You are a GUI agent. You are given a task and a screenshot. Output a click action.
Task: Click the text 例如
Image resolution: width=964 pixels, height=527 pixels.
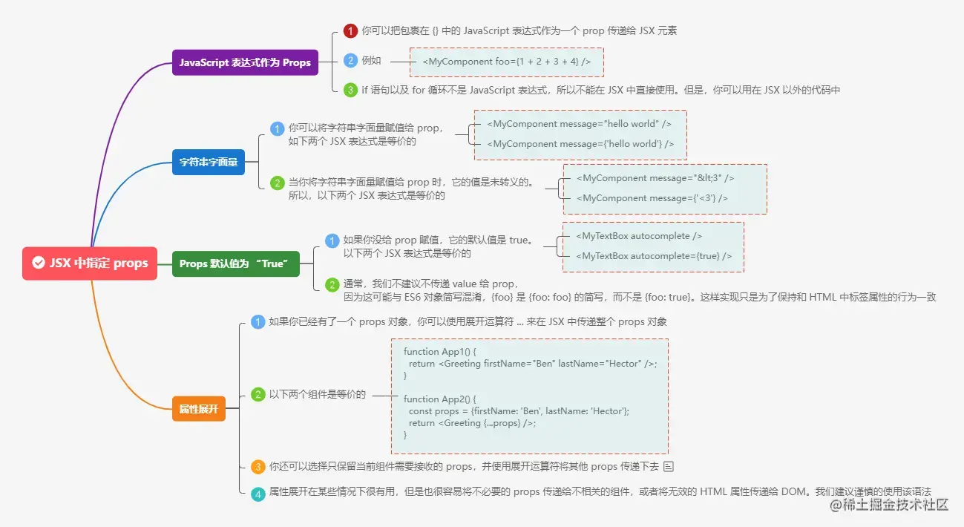[x=372, y=61]
